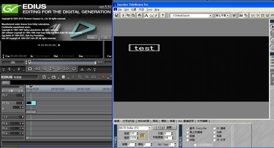Open the 0 Default layout dropdown

210,16
